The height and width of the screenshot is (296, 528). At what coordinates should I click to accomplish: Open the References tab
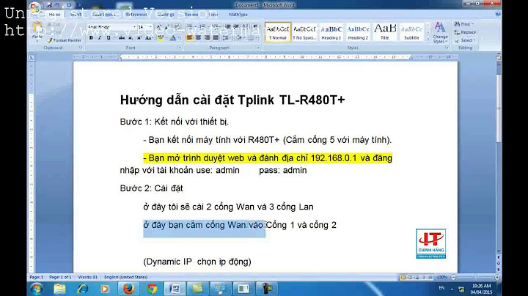(x=136, y=15)
